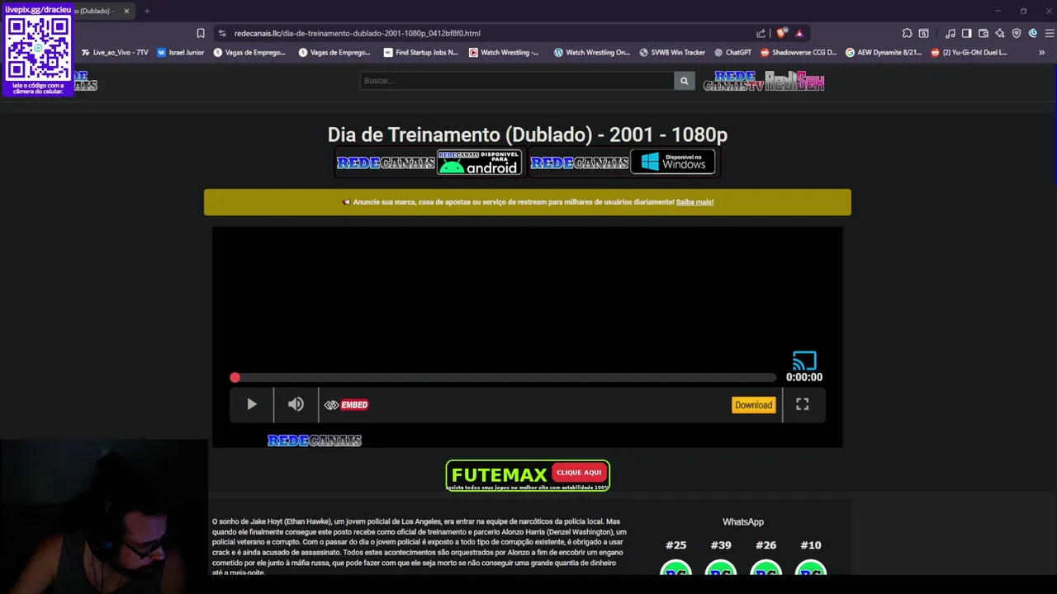Play the video with the play button

(x=252, y=404)
